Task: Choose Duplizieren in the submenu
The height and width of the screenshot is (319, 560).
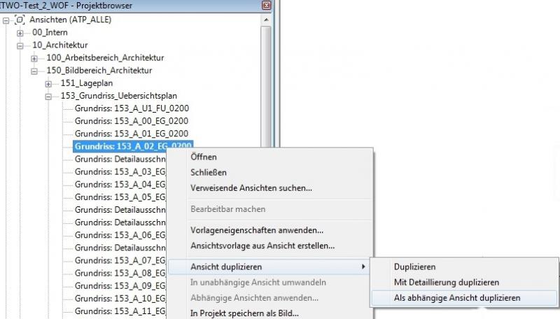Action: pos(414,267)
